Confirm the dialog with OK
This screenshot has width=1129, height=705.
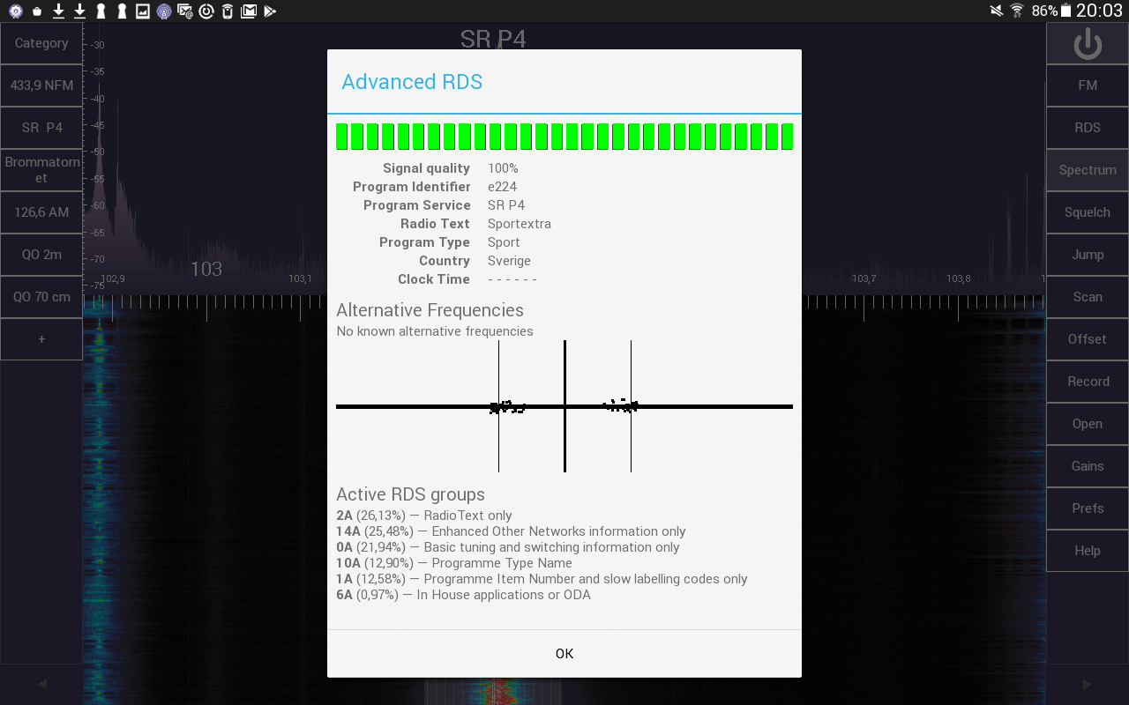click(x=564, y=654)
